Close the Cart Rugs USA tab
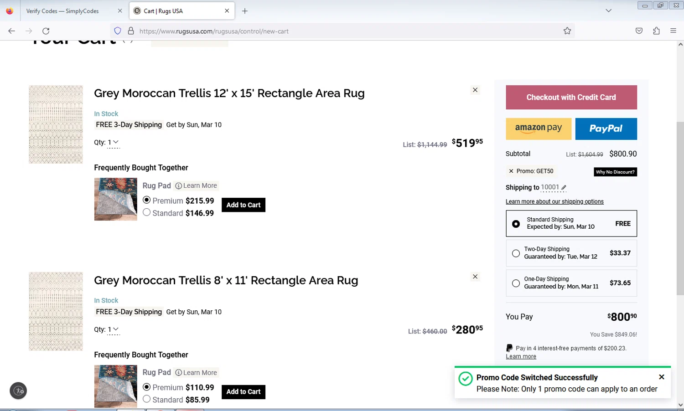The image size is (684, 411). click(x=227, y=11)
